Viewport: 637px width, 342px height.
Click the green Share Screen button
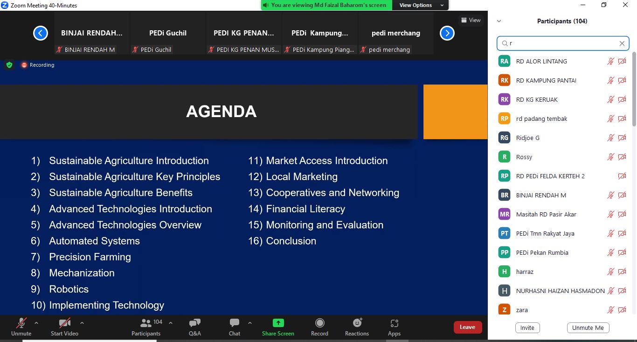click(x=278, y=327)
